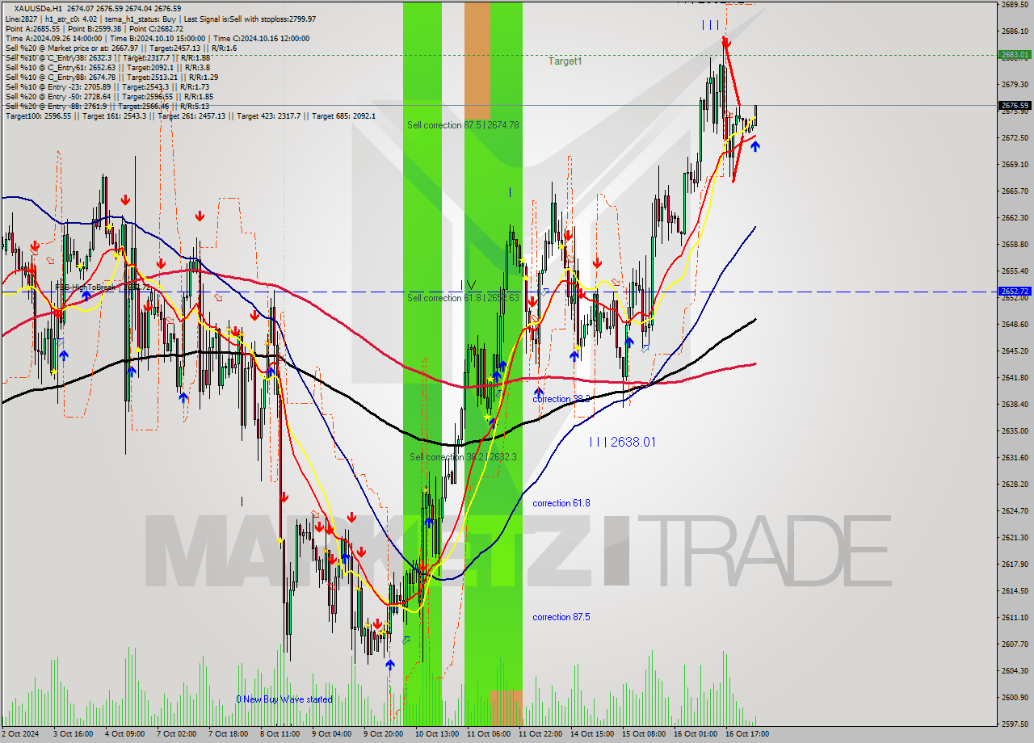Select the 'Last Signal is:Sell with stoploss:2799.97' line

click(x=250, y=19)
